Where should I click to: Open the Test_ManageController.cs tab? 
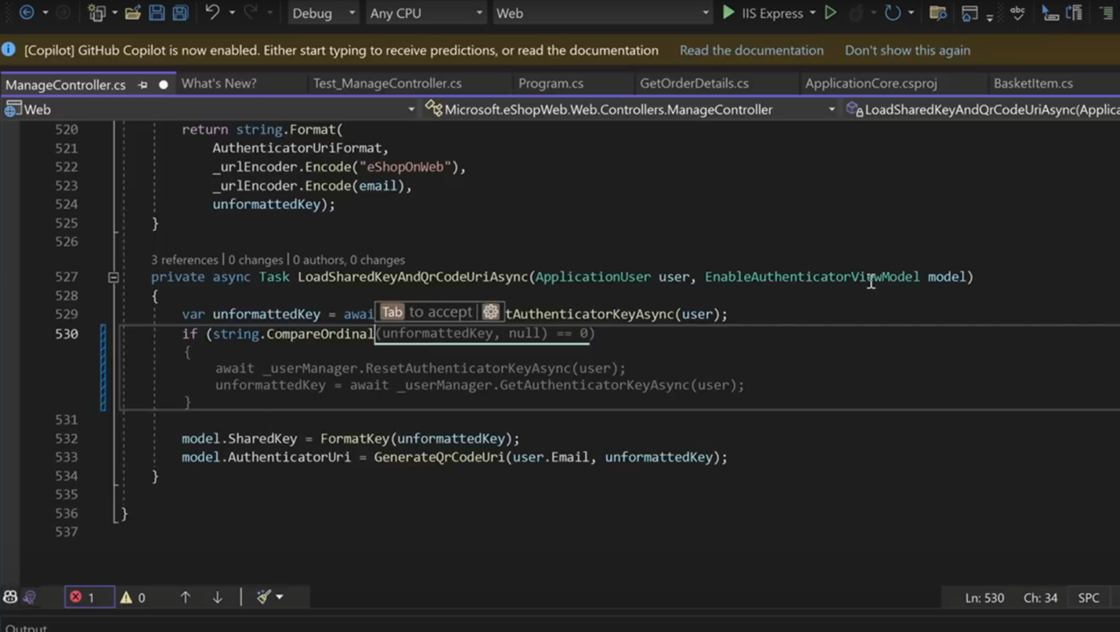tap(386, 83)
